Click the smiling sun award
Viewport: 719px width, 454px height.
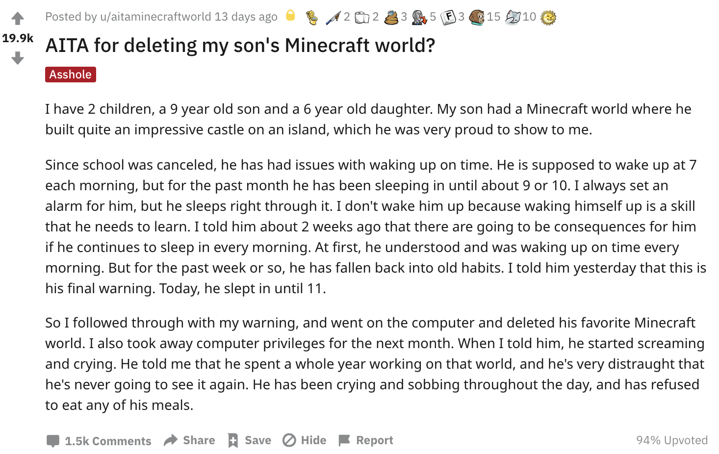548,18
